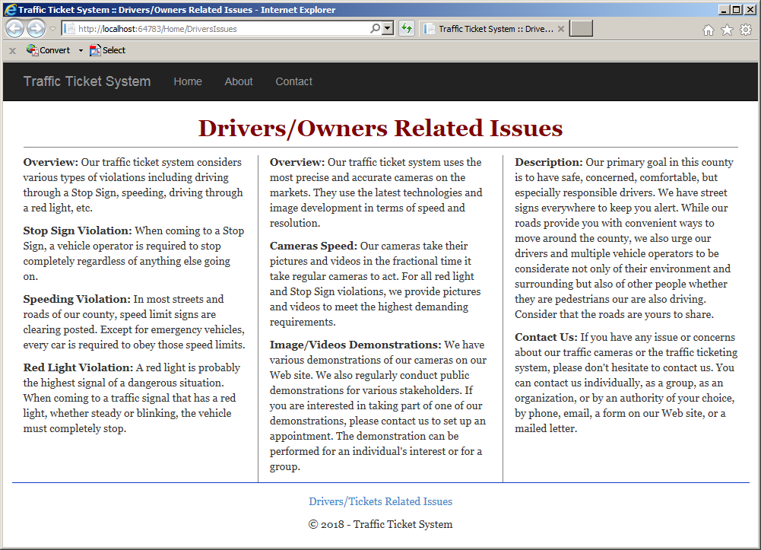
Task: Select the Traffic Ticket System browser tab
Action: click(x=490, y=29)
